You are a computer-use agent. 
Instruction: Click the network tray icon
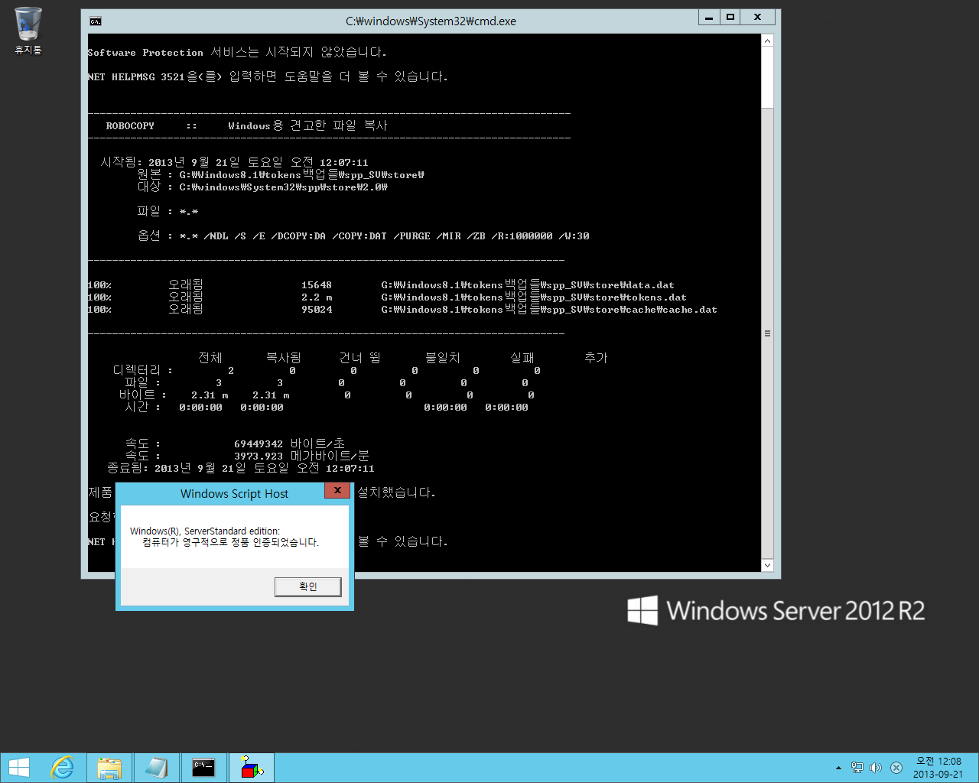point(857,768)
